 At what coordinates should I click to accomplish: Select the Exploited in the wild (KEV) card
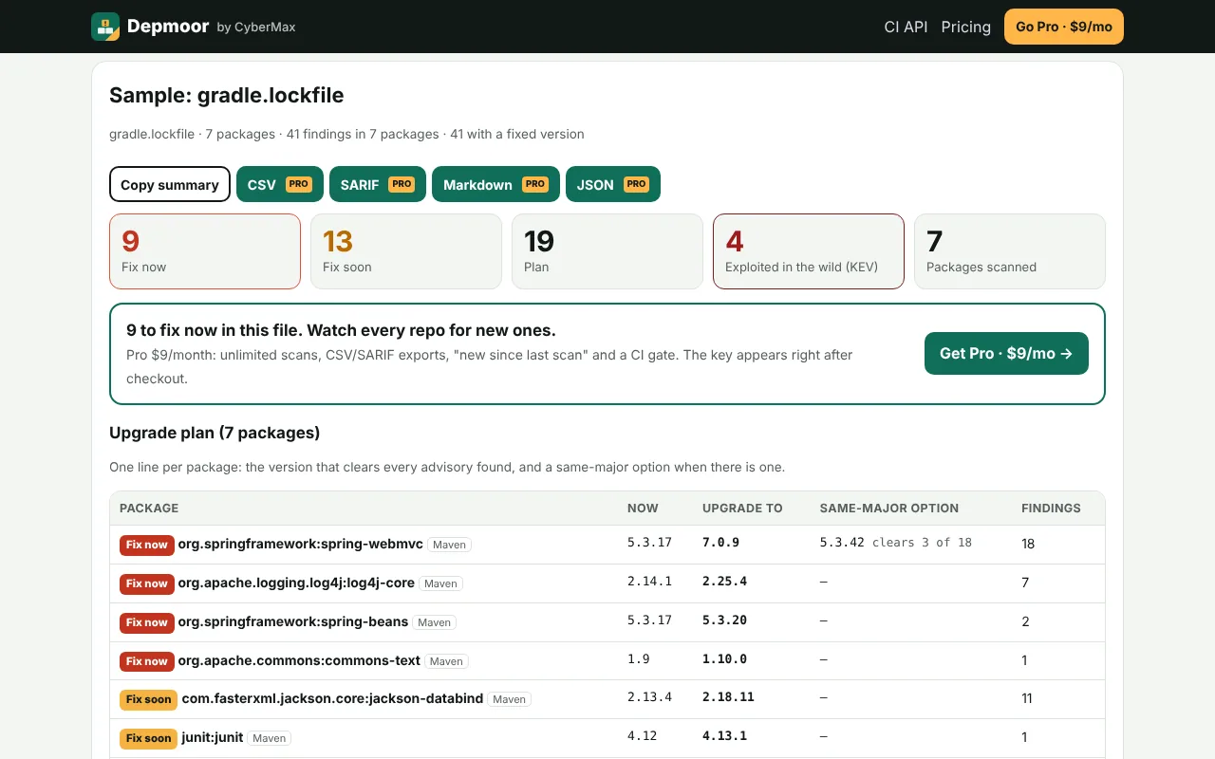(809, 251)
